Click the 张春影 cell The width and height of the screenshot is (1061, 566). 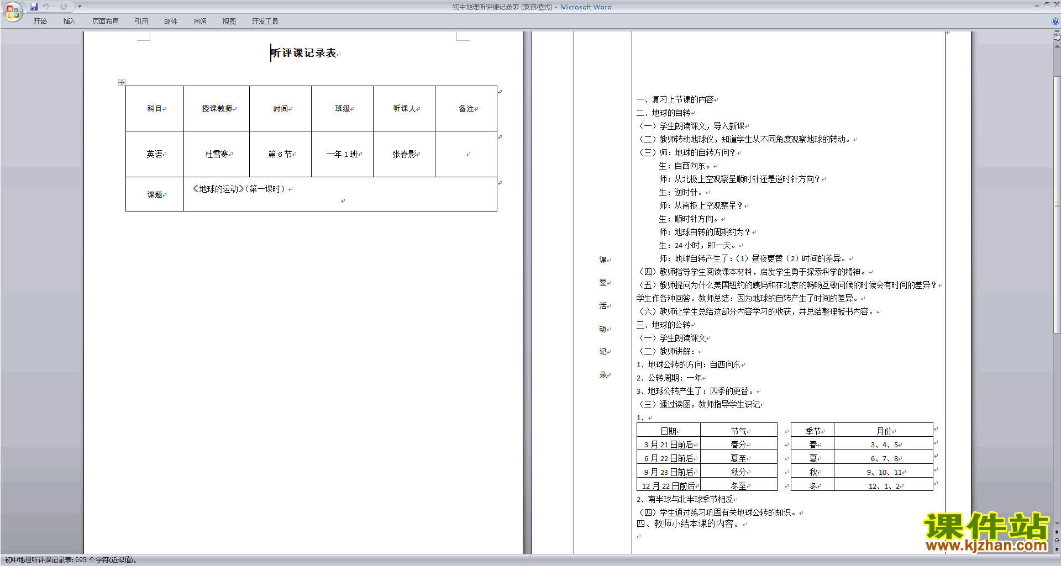pyautogui.click(x=405, y=154)
